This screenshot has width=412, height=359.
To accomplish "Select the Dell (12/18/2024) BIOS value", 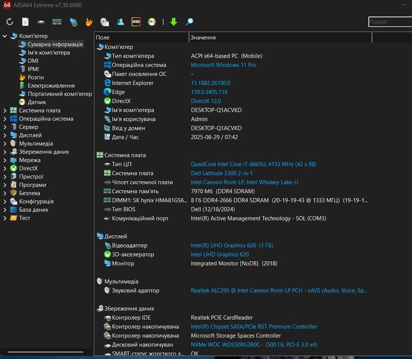I will pos(212,209).
